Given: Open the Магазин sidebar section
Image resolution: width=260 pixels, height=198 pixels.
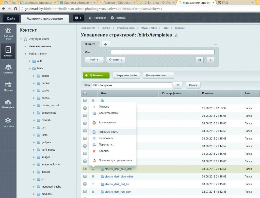Looking at the screenshot, I should 8,86.
